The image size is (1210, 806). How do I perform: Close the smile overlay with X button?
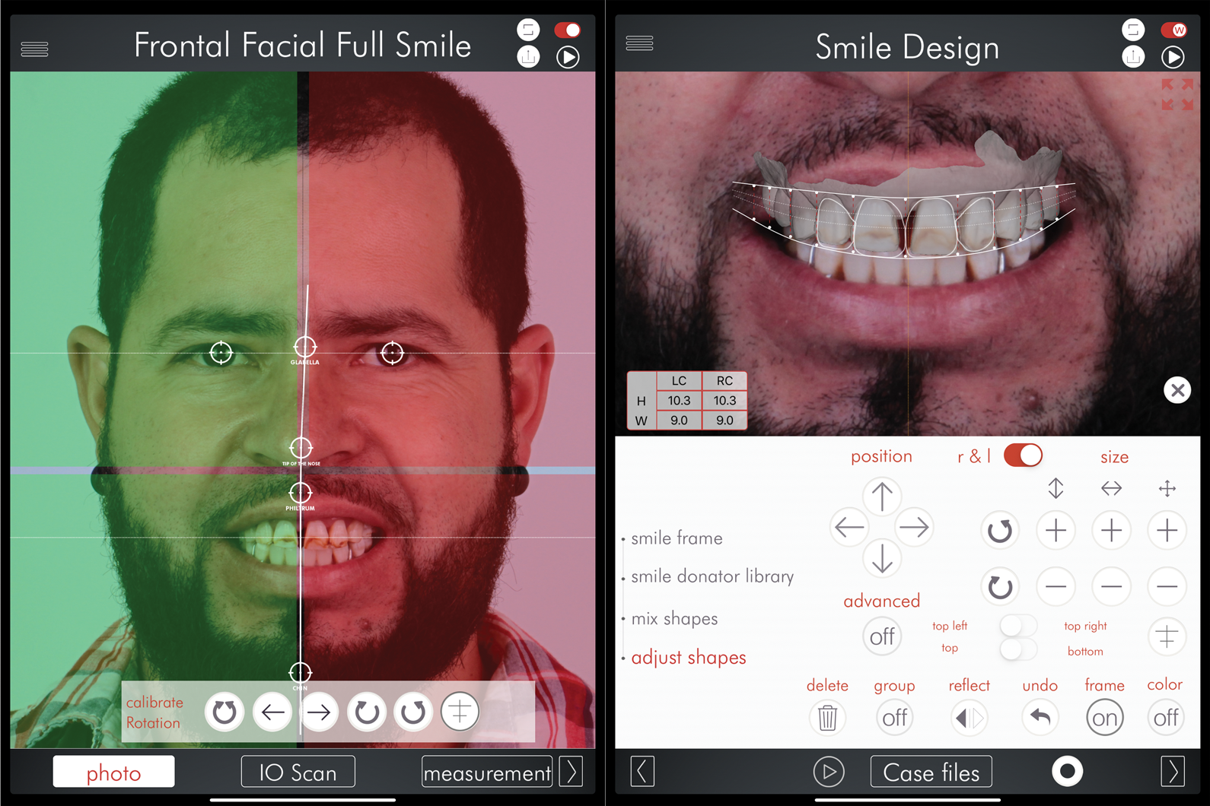pyautogui.click(x=1177, y=390)
